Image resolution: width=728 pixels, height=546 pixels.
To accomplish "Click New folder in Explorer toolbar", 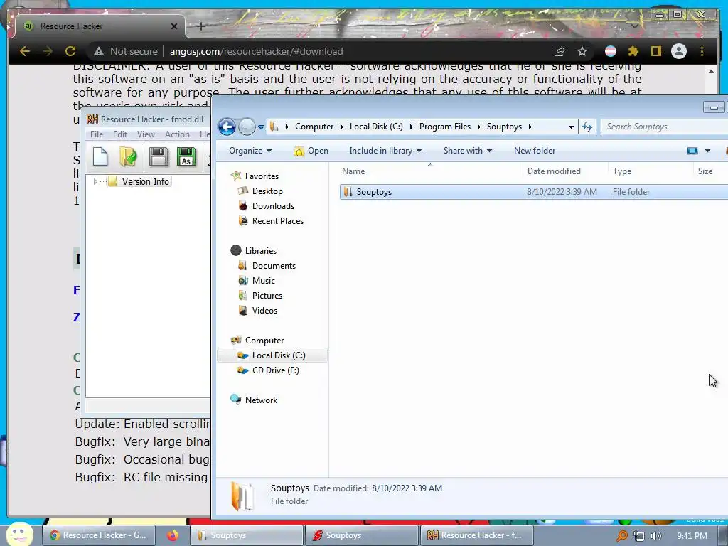I will pos(535,151).
